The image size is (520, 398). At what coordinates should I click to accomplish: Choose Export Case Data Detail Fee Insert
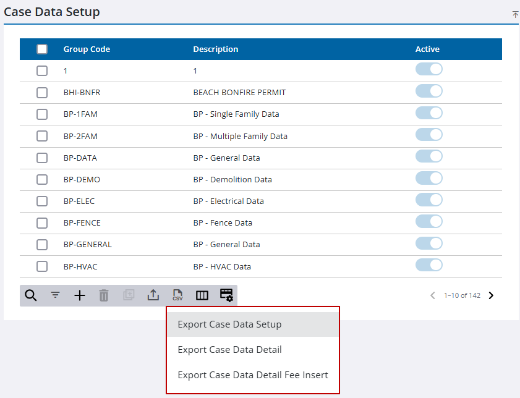252,375
